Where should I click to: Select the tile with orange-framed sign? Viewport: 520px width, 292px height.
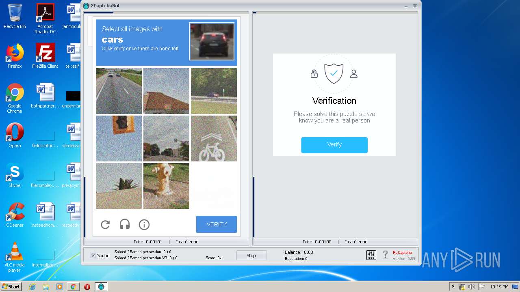119,138
